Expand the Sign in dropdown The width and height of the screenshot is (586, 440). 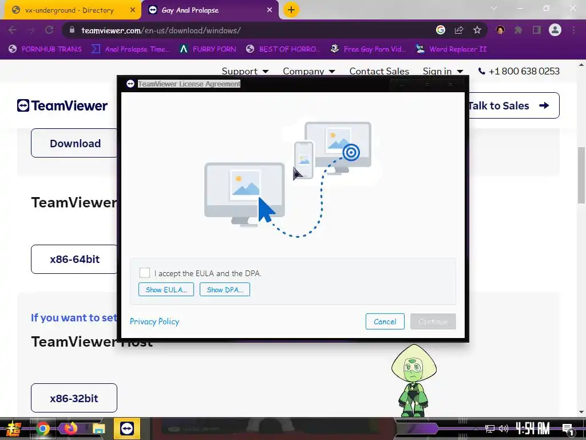click(x=443, y=71)
